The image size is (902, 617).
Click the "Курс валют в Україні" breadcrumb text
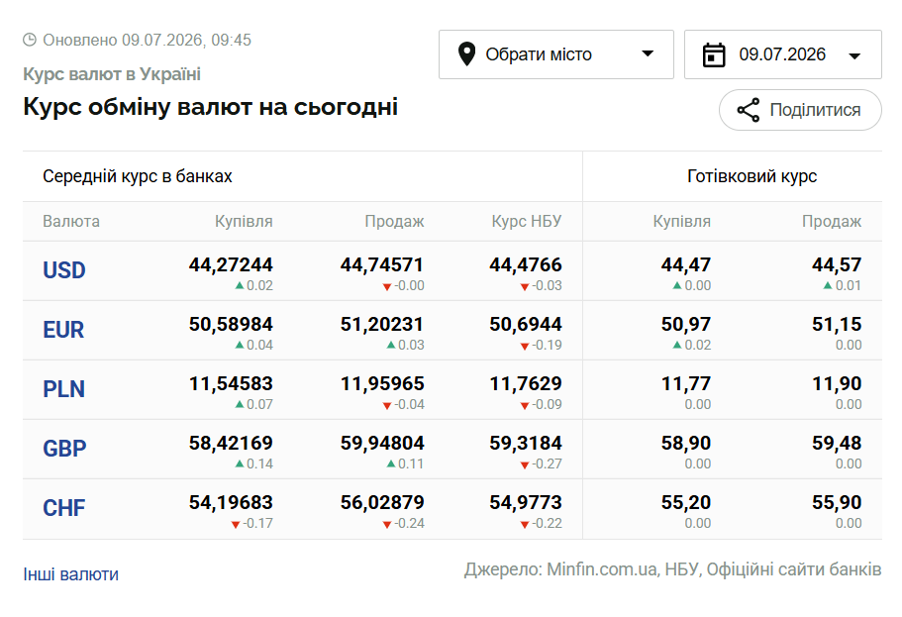click(x=112, y=74)
